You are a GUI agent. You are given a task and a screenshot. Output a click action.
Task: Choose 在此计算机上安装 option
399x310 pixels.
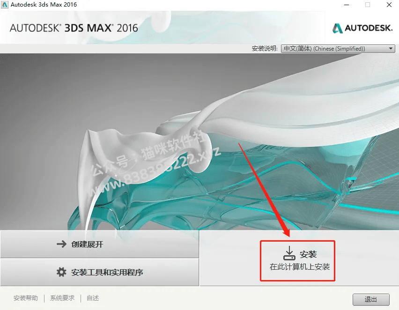[300, 267]
